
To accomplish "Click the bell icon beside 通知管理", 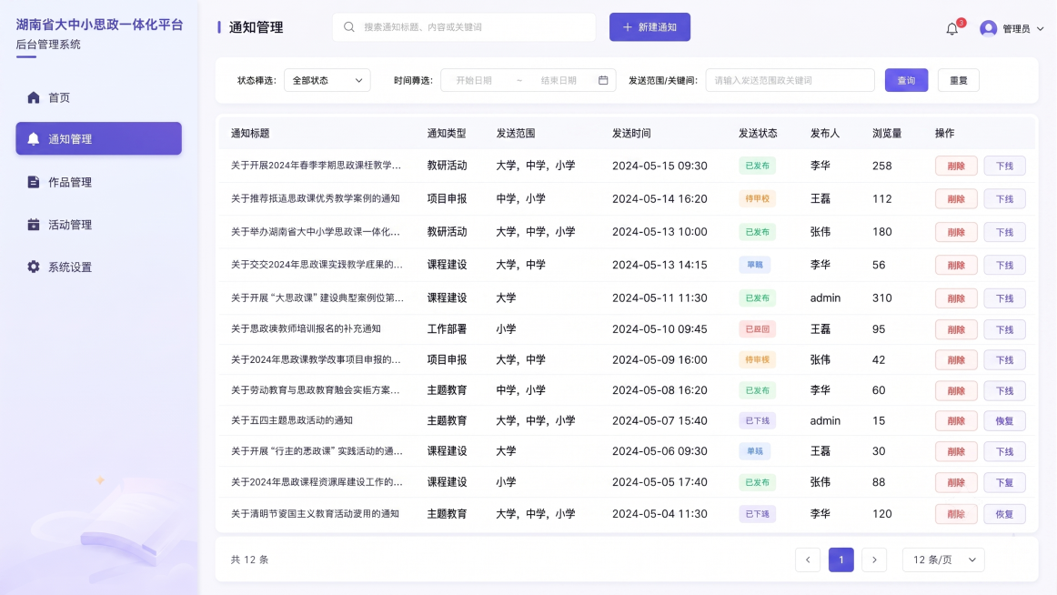I will pyautogui.click(x=33, y=139).
